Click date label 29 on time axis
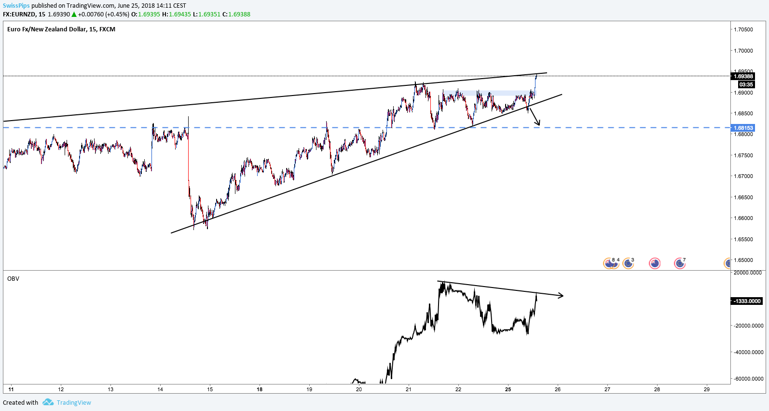This screenshot has height=411, width=769. 707,389
